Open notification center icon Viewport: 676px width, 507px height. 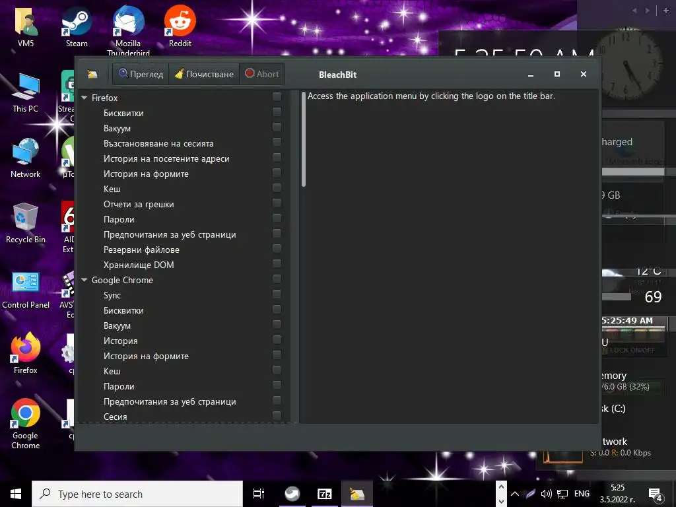656,494
